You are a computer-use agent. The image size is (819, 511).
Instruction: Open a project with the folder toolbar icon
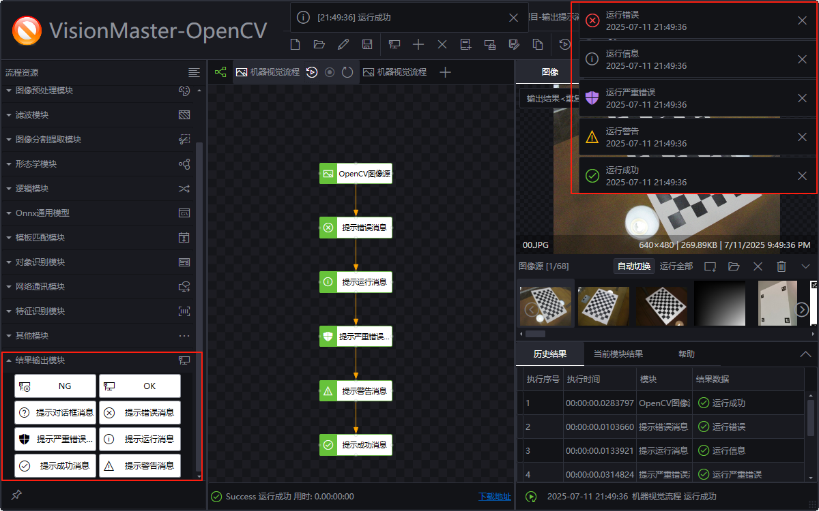(x=319, y=44)
